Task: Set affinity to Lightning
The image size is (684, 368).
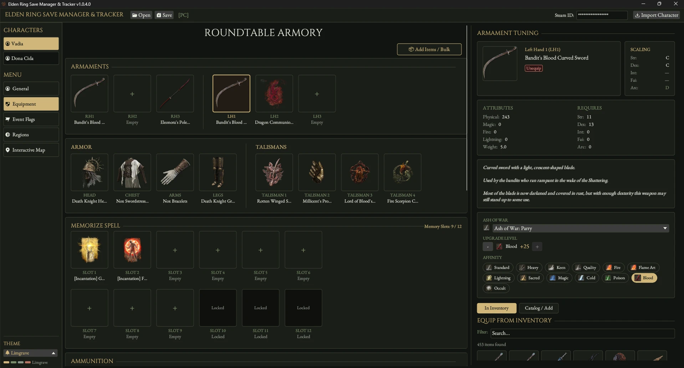Action: pos(499,278)
